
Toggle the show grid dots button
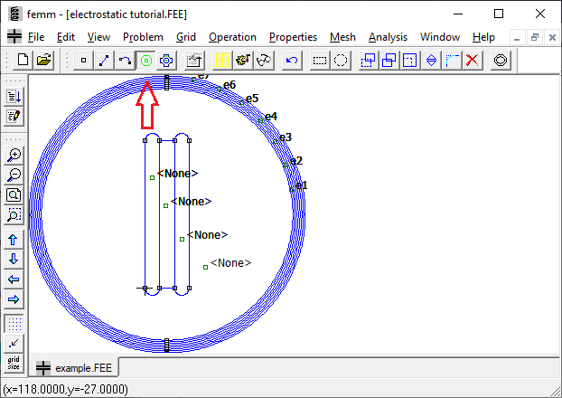14,324
